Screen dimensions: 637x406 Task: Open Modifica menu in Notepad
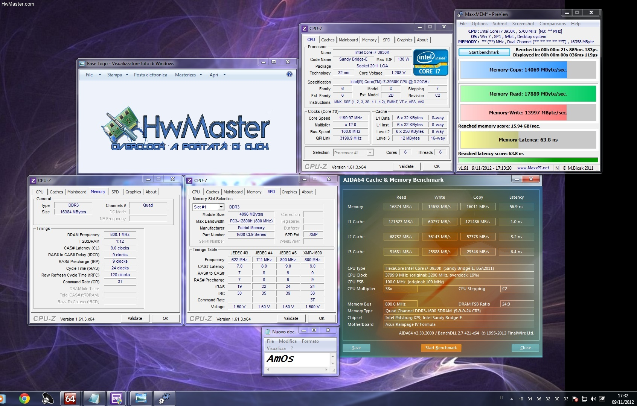(288, 341)
